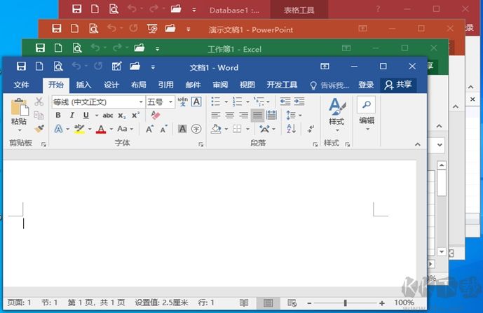Click the 登录 sign-in link
483x313 pixels.
[x=366, y=85]
